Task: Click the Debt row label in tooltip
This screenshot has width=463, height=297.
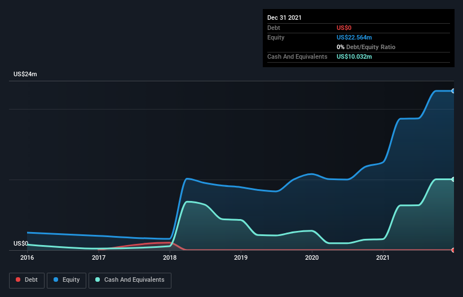Action: click(274, 28)
